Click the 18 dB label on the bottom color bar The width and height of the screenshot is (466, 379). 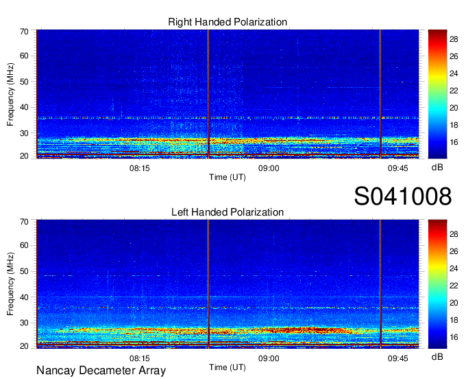pos(454,321)
